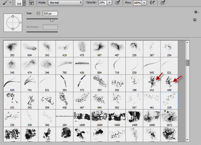Click the brush angle and roundness preview
Viewport: 201px width, 145px height.
13,23
